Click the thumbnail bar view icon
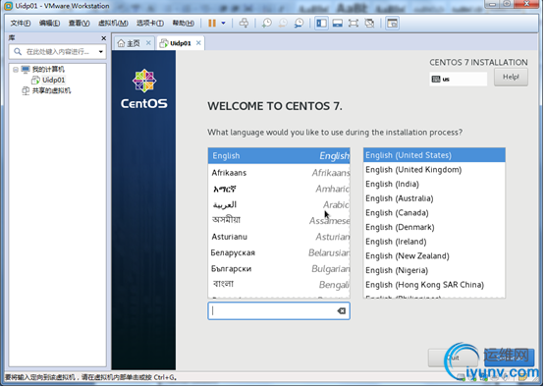This screenshot has width=545, height=388. point(338,24)
